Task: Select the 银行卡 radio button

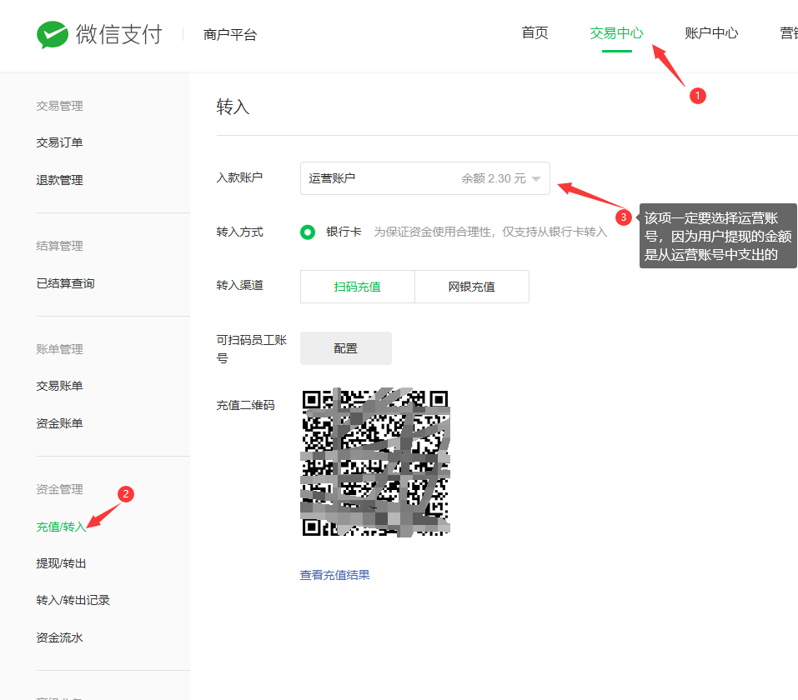Action: click(x=308, y=232)
